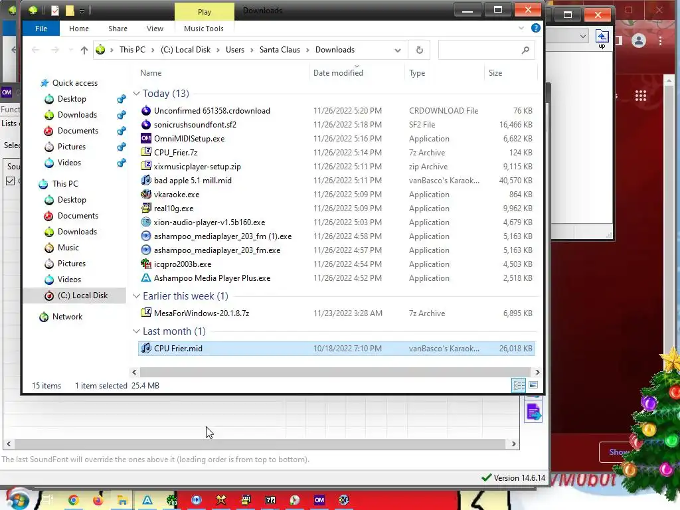Select ashampoo_mediaplayer_203_fm (1).exe file
The height and width of the screenshot is (510, 680).
click(x=223, y=236)
